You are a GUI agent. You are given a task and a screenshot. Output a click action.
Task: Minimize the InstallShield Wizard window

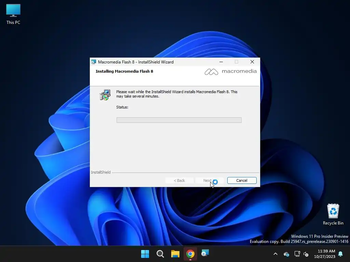[x=221, y=62]
